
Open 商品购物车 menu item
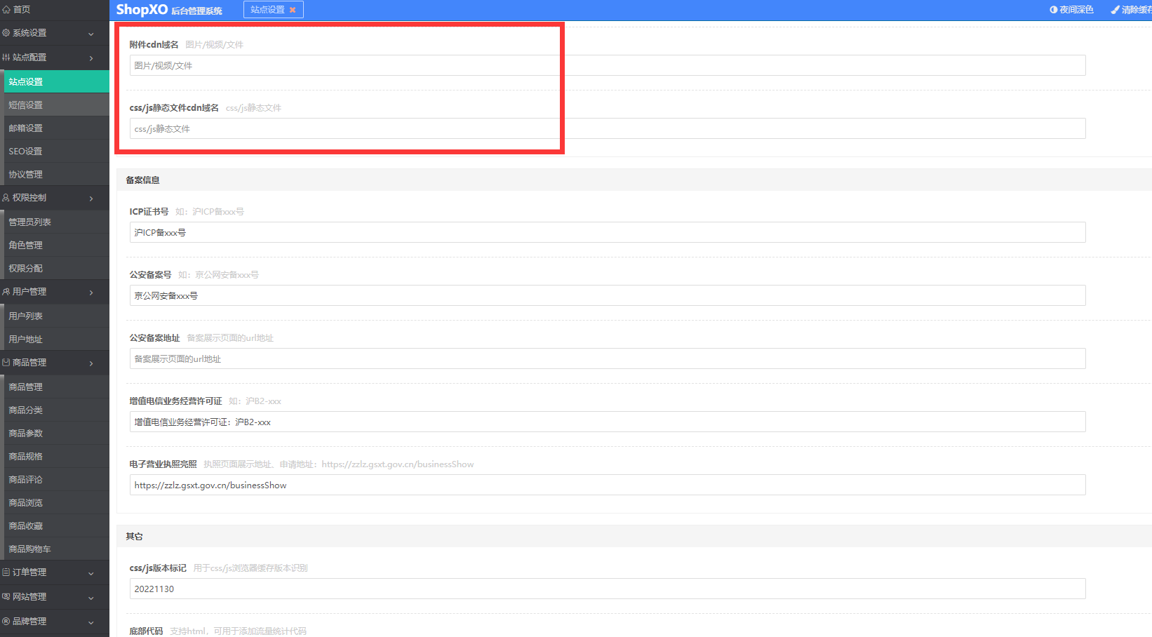[x=56, y=549]
